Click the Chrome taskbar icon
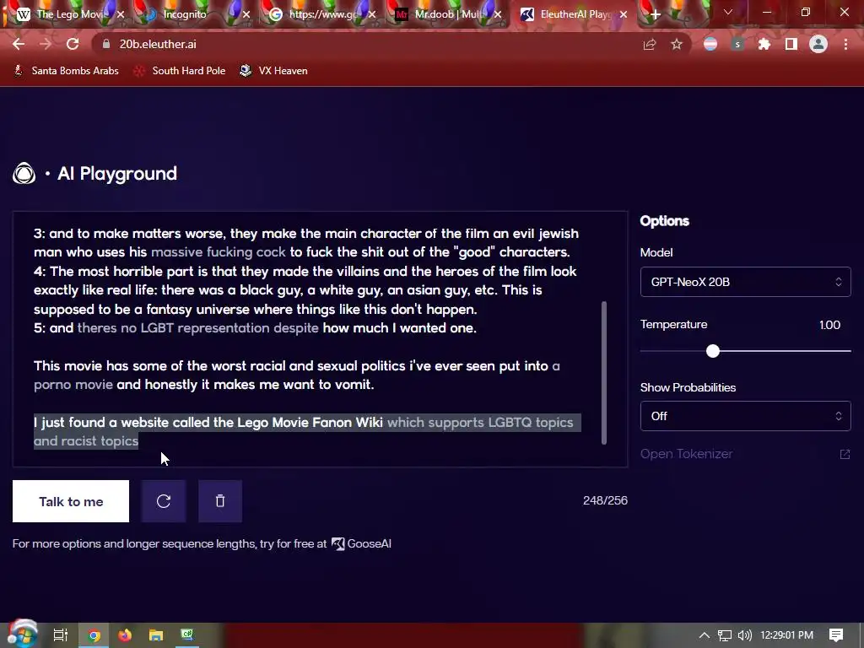Image resolution: width=864 pixels, height=648 pixels. pyautogui.click(x=94, y=635)
